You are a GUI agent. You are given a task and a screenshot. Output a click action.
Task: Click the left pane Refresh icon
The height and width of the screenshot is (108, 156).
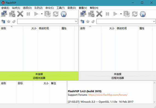[56, 14]
